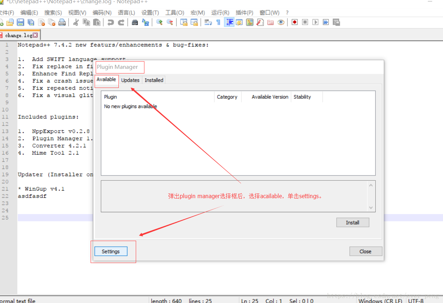Stop macro recording with the square icon
The width and height of the screenshot is (443, 303).
(305, 22)
